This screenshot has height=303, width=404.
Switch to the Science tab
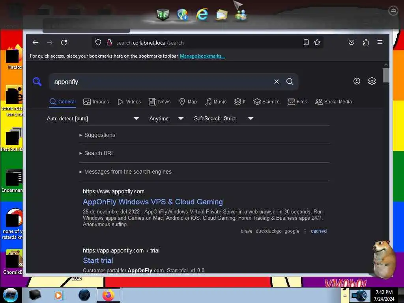266,102
